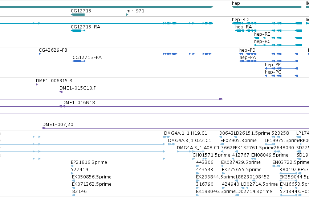Click the CG12715-RA transcript glyph
The height and width of the screenshot is (197, 309).
[x=78, y=31]
